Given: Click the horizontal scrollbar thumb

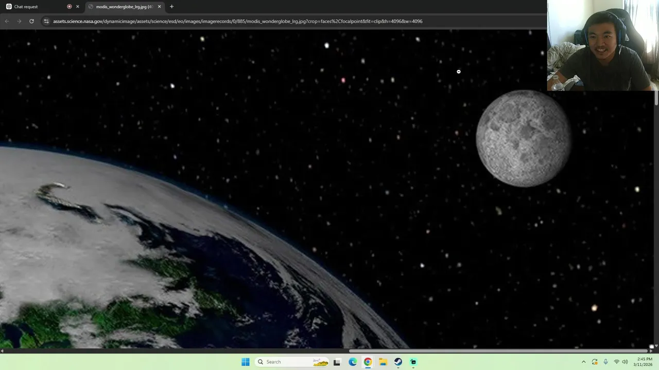Looking at the screenshot, I should click(499, 351).
